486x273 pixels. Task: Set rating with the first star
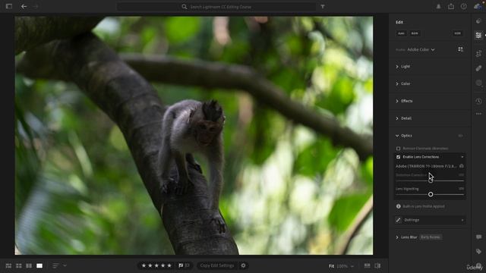144,265
